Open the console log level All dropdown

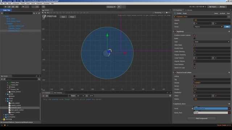pos(80,96)
